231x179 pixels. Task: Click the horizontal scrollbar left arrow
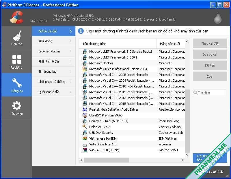coord(81,160)
